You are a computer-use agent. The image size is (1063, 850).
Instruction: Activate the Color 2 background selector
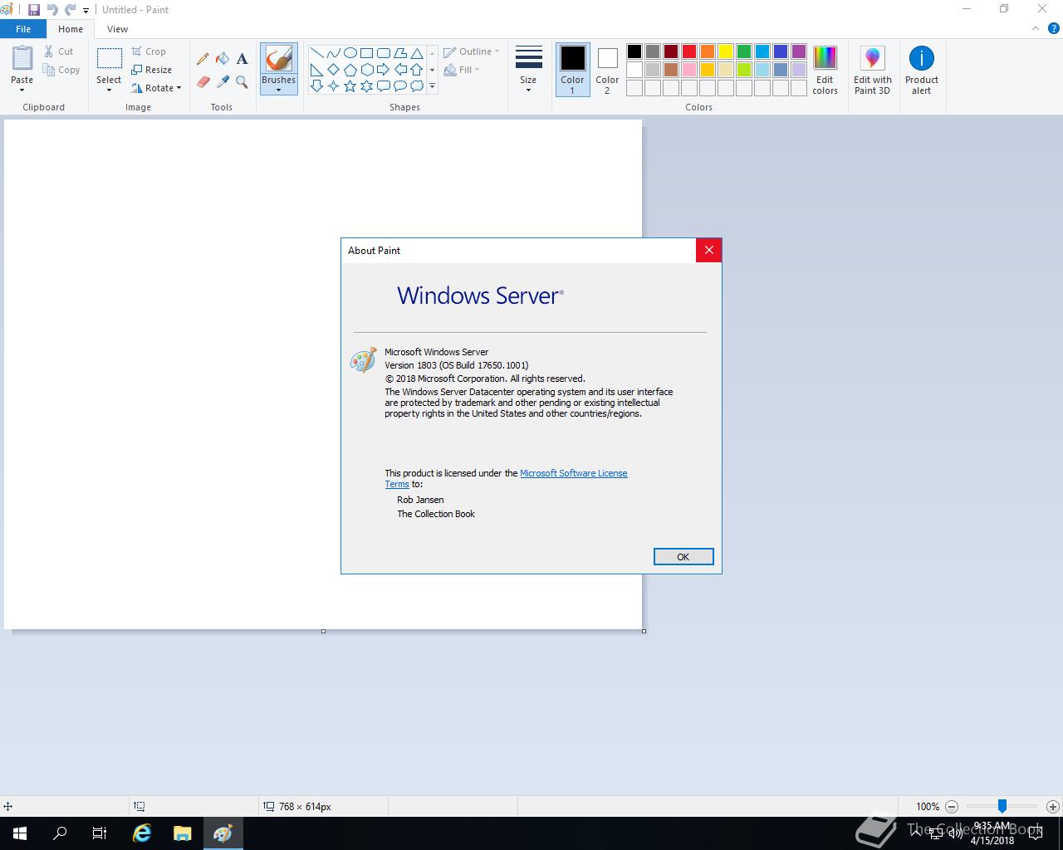pyautogui.click(x=607, y=70)
